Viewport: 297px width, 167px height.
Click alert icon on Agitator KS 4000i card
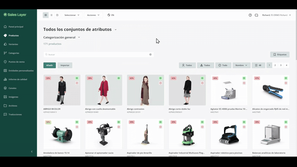click(244, 83)
